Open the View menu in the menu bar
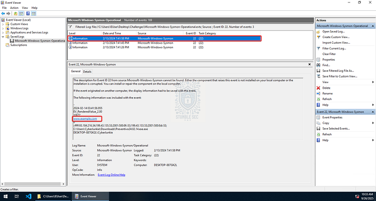 coord(25,8)
